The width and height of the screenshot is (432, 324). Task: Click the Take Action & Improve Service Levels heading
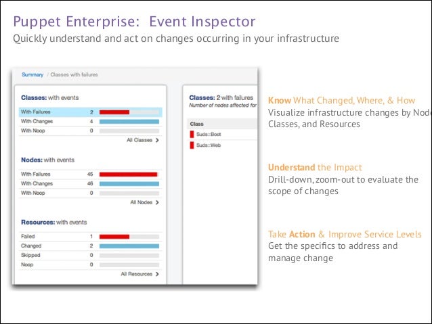coord(345,234)
